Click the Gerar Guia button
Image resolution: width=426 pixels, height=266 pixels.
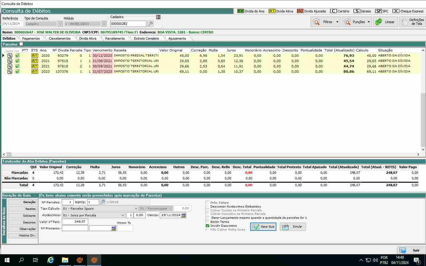[263, 227]
